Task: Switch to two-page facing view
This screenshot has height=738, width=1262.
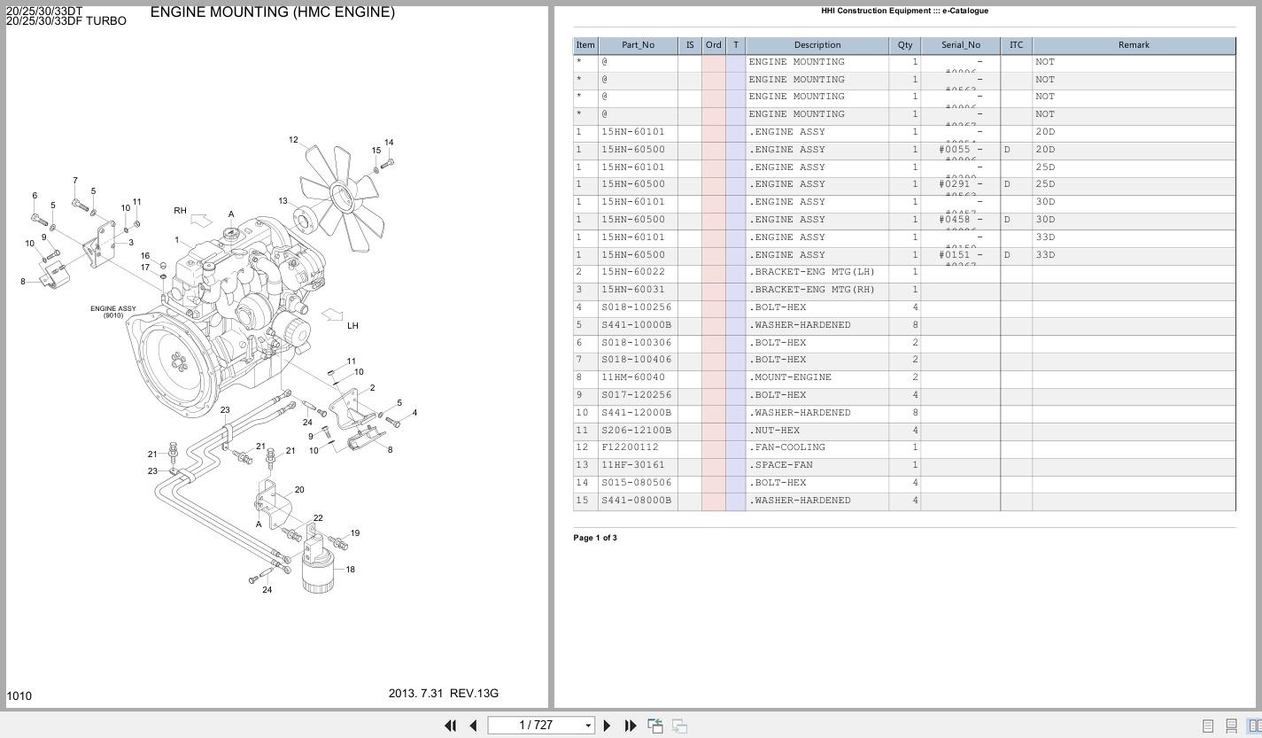Action: coord(1254,726)
